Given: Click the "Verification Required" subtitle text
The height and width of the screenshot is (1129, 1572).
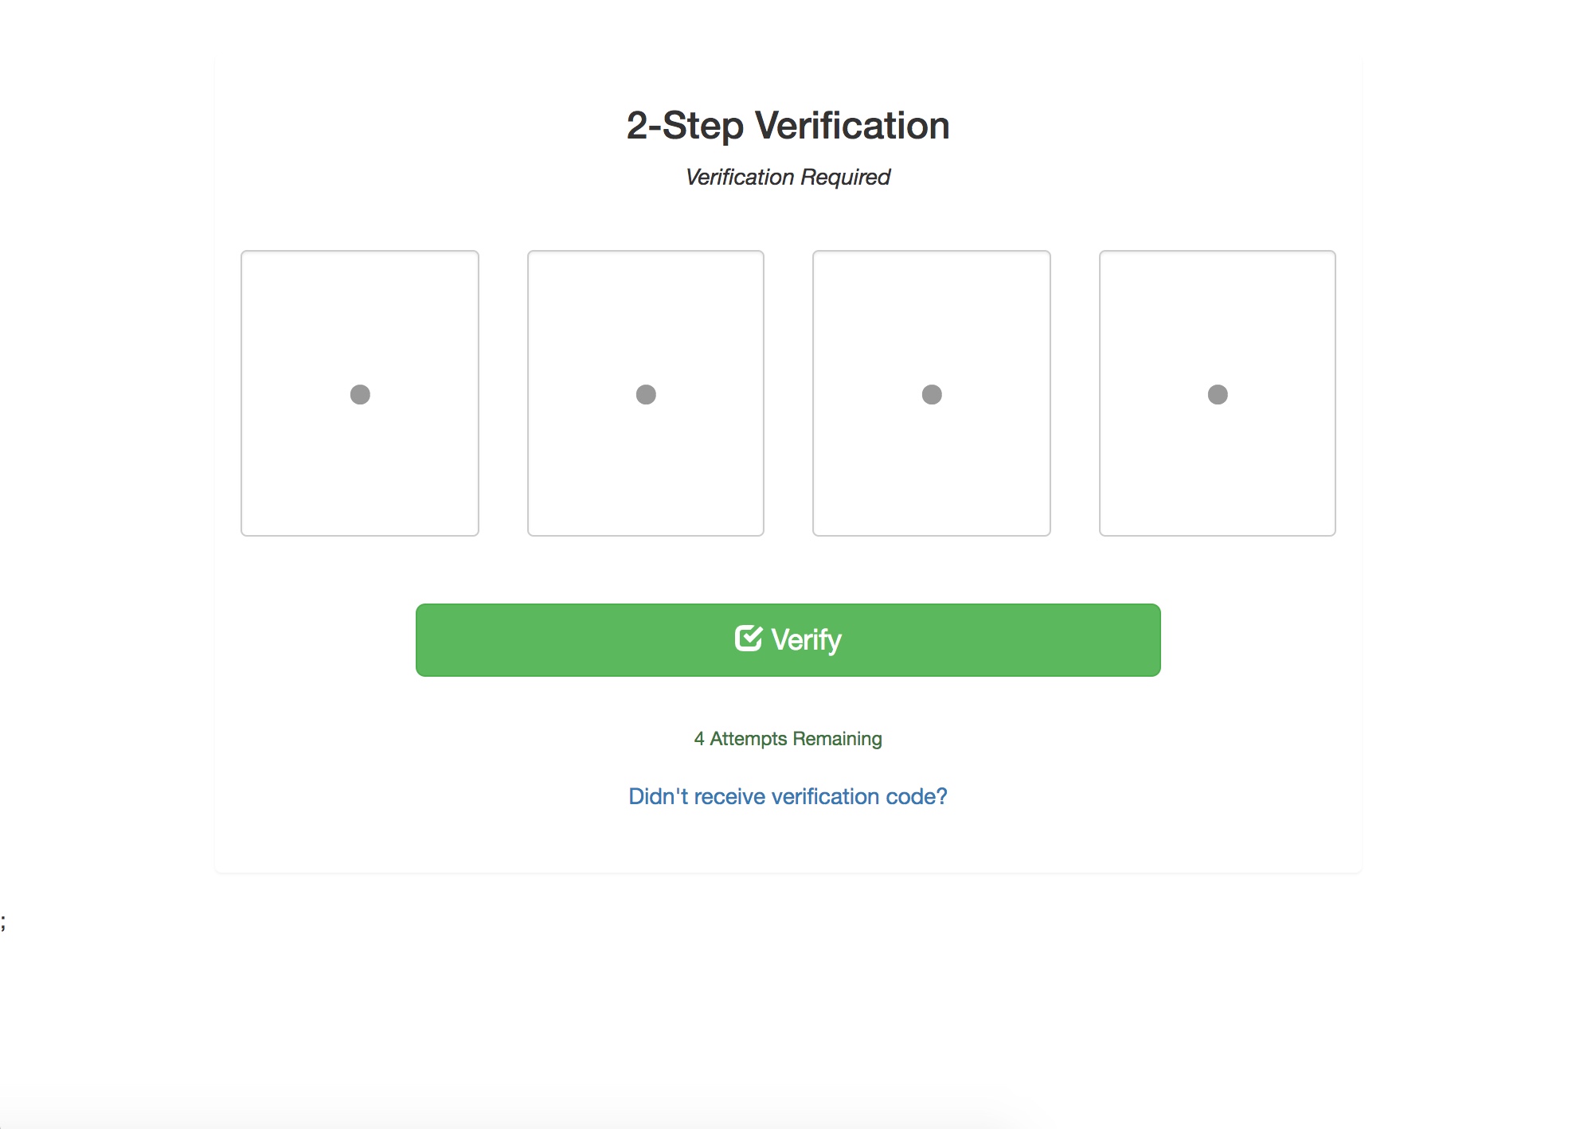Looking at the screenshot, I should 788,177.
